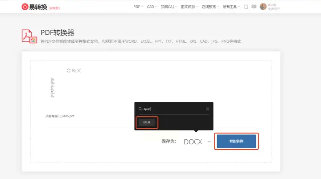Screen dimensions: 321x179
Task: Click the PDF转换器 page icon
Action: click(29, 37)
